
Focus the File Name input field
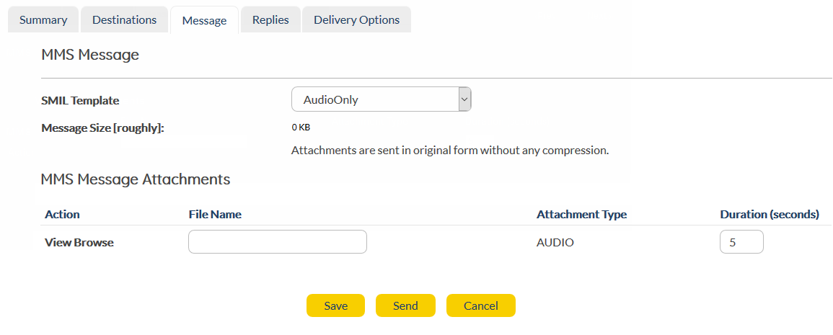278,242
